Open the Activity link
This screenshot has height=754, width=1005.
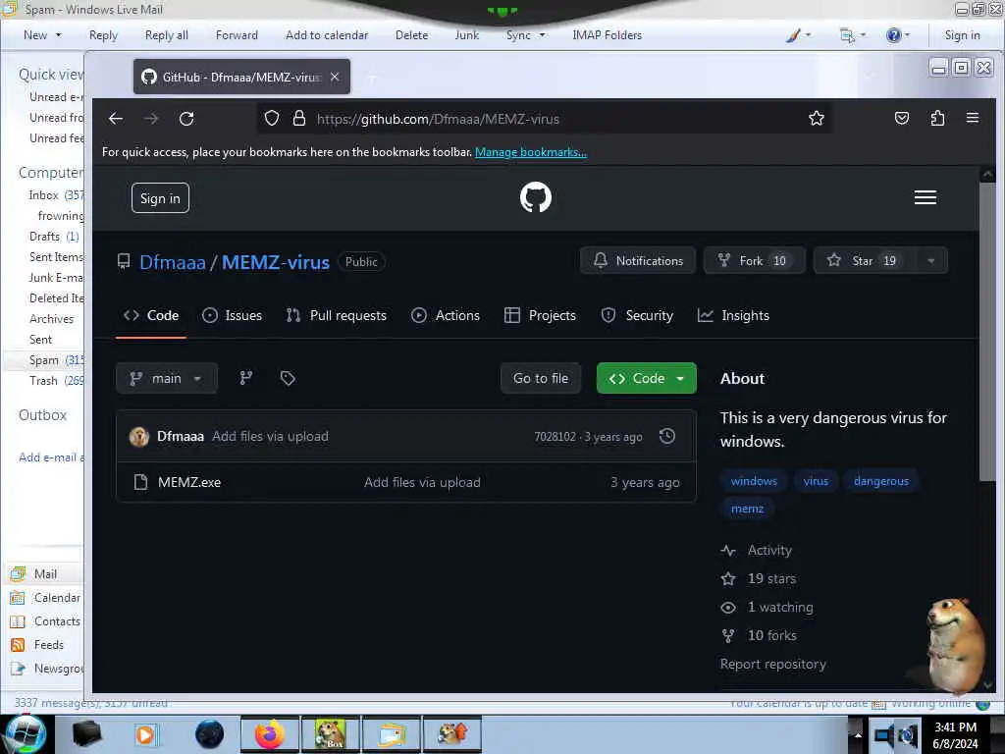pos(757,550)
